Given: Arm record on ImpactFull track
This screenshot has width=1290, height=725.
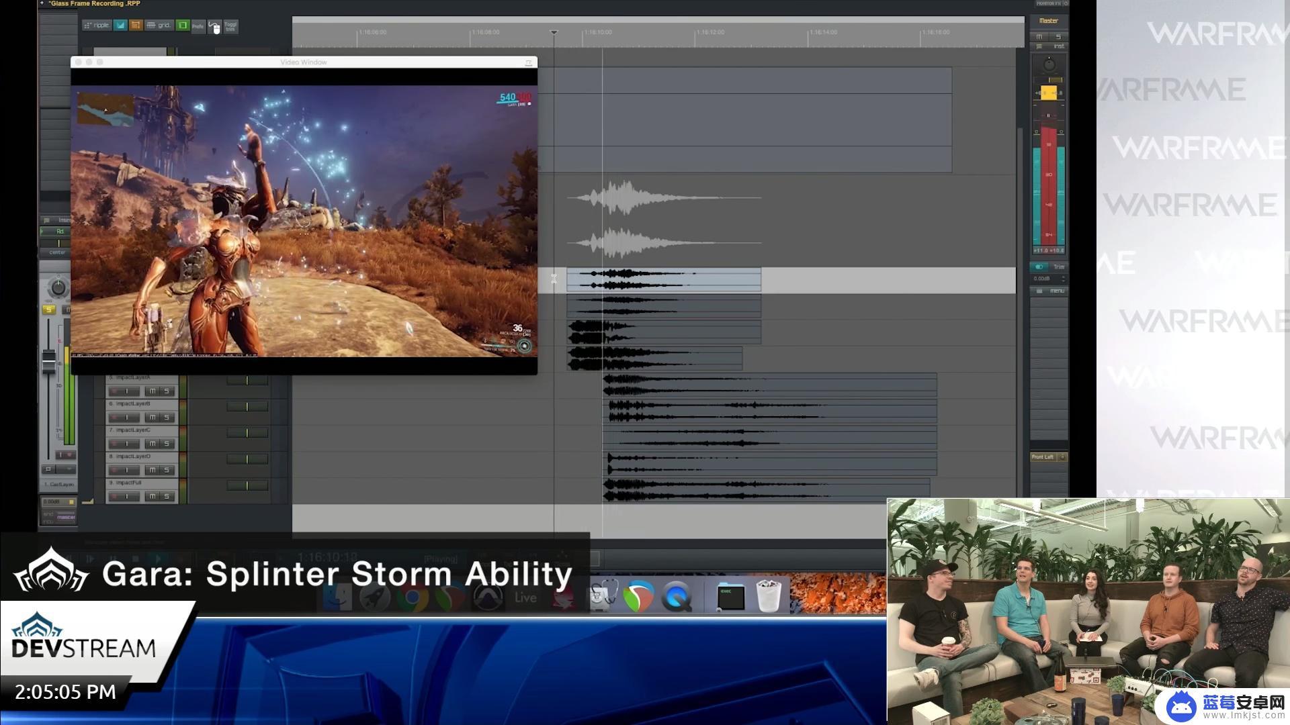Looking at the screenshot, I should coord(115,497).
